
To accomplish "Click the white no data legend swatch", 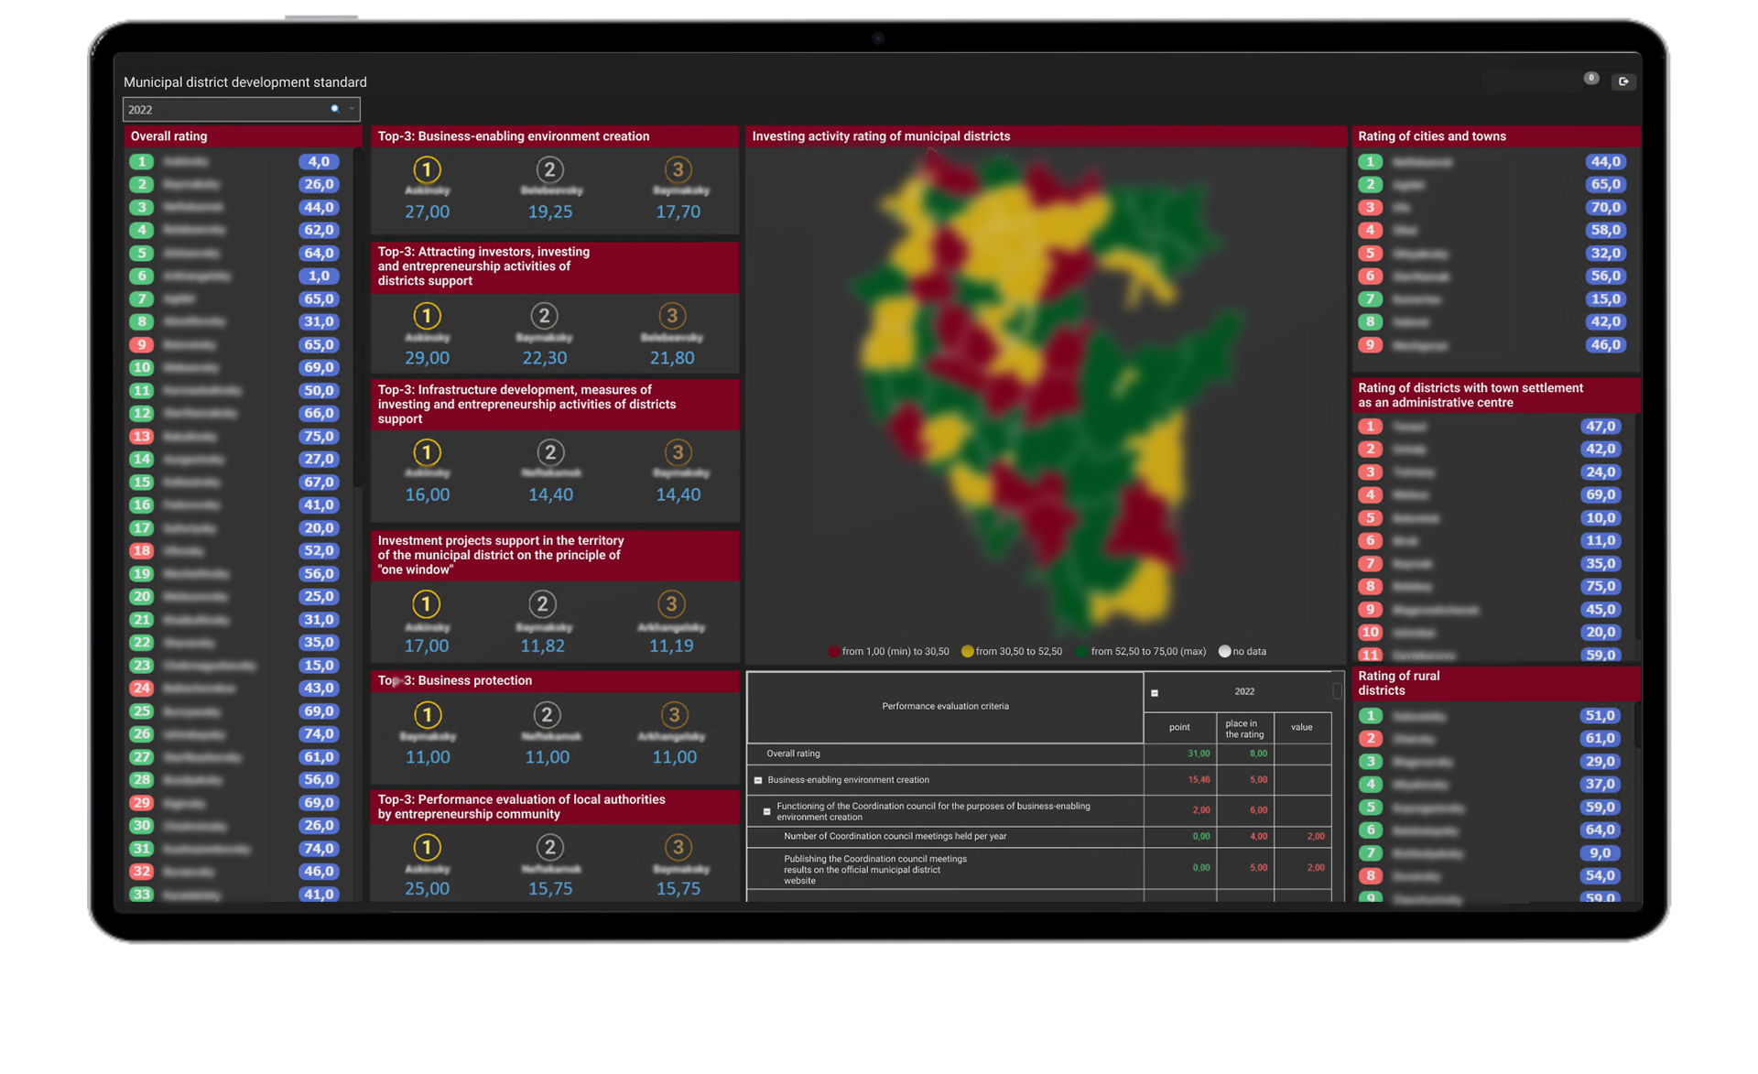I will (1224, 652).
